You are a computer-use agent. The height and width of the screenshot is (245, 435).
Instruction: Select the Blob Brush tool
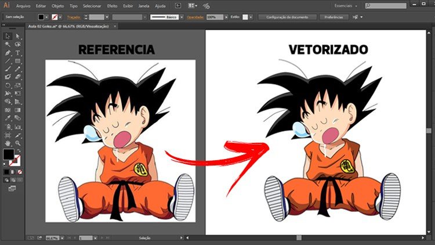click(8, 77)
